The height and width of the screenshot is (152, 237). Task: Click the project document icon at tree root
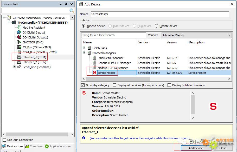(x=9, y=18)
